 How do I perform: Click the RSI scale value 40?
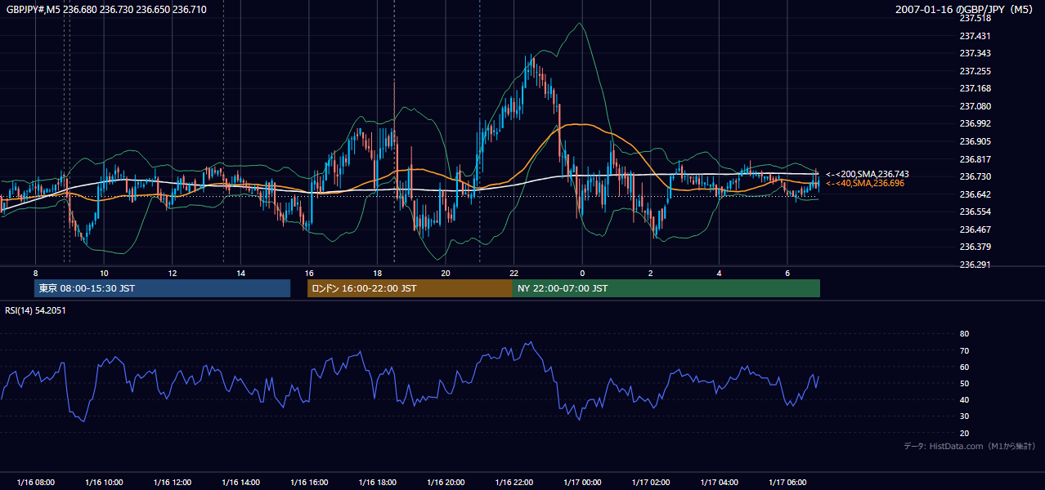point(964,399)
